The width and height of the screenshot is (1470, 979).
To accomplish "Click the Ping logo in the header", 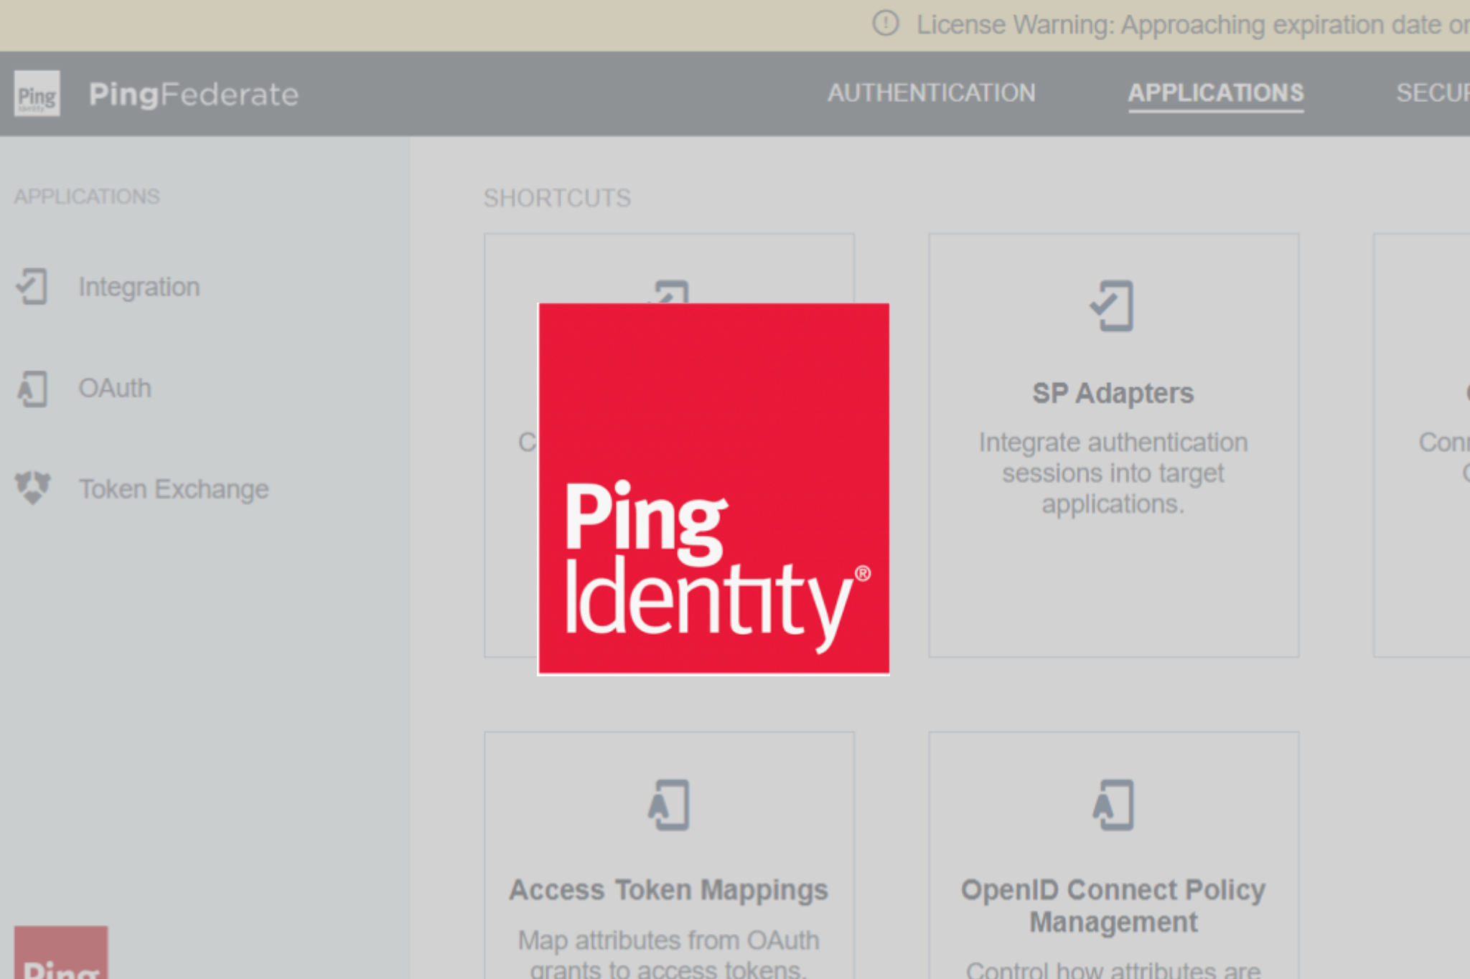I will (x=37, y=94).
